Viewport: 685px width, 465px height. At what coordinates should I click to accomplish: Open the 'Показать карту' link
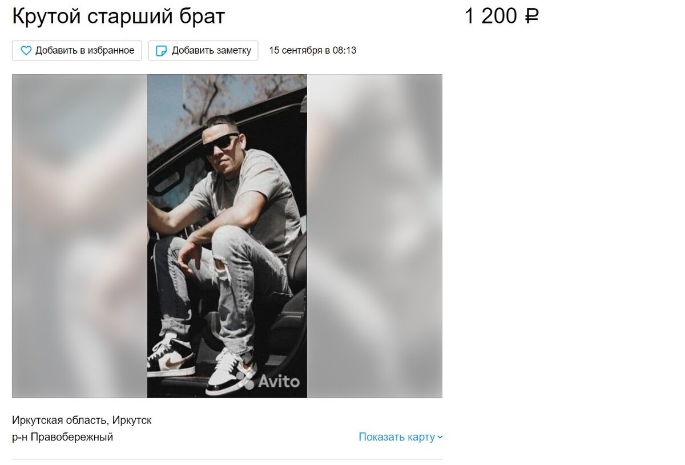[x=397, y=437]
